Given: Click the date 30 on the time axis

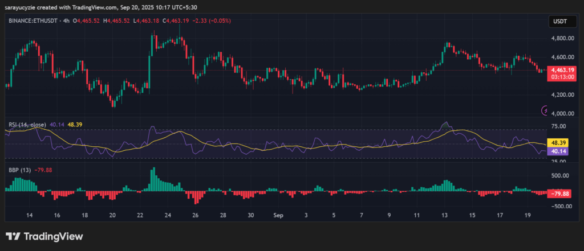Looking at the screenshot, I should (251, 215).
